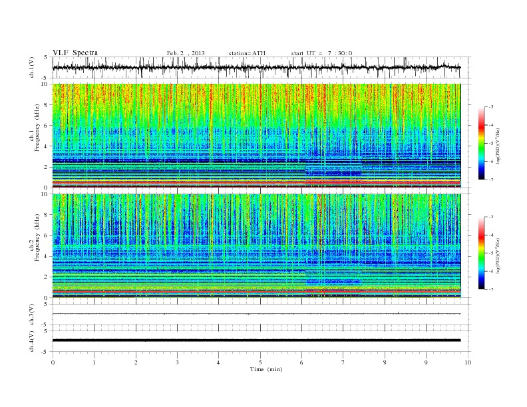The width and height of the screenshot is (527, 407).
Task: Click the 'station=ATH' label
Action: 247,53
